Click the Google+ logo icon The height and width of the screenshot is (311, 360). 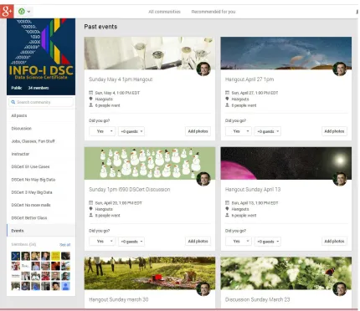point(7,11)
